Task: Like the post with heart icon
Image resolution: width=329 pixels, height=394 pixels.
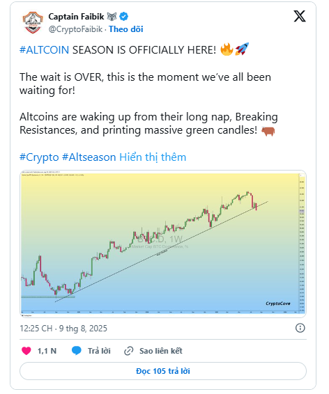Action: pyautogui.click(x=26, y=351)
